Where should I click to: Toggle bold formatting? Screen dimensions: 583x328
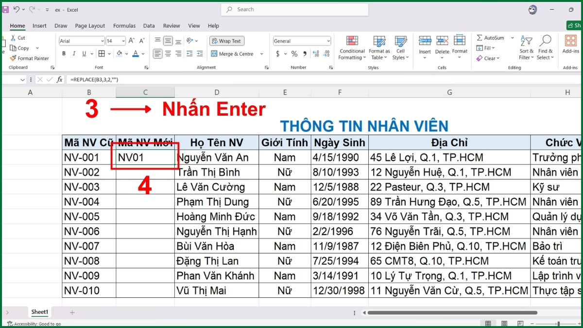click(x=64, y=53)
